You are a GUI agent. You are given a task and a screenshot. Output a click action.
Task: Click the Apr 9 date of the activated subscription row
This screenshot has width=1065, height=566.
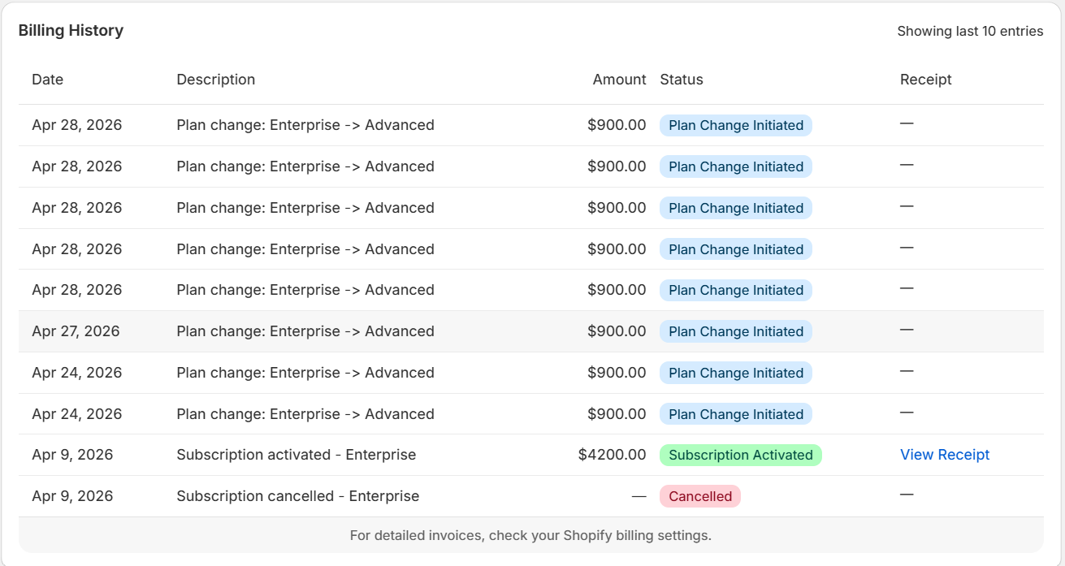[x=72, y=455]
